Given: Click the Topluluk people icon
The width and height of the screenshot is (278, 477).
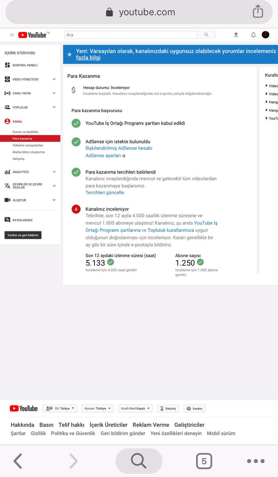Looking at the screenshot, I should coord(7,107).
